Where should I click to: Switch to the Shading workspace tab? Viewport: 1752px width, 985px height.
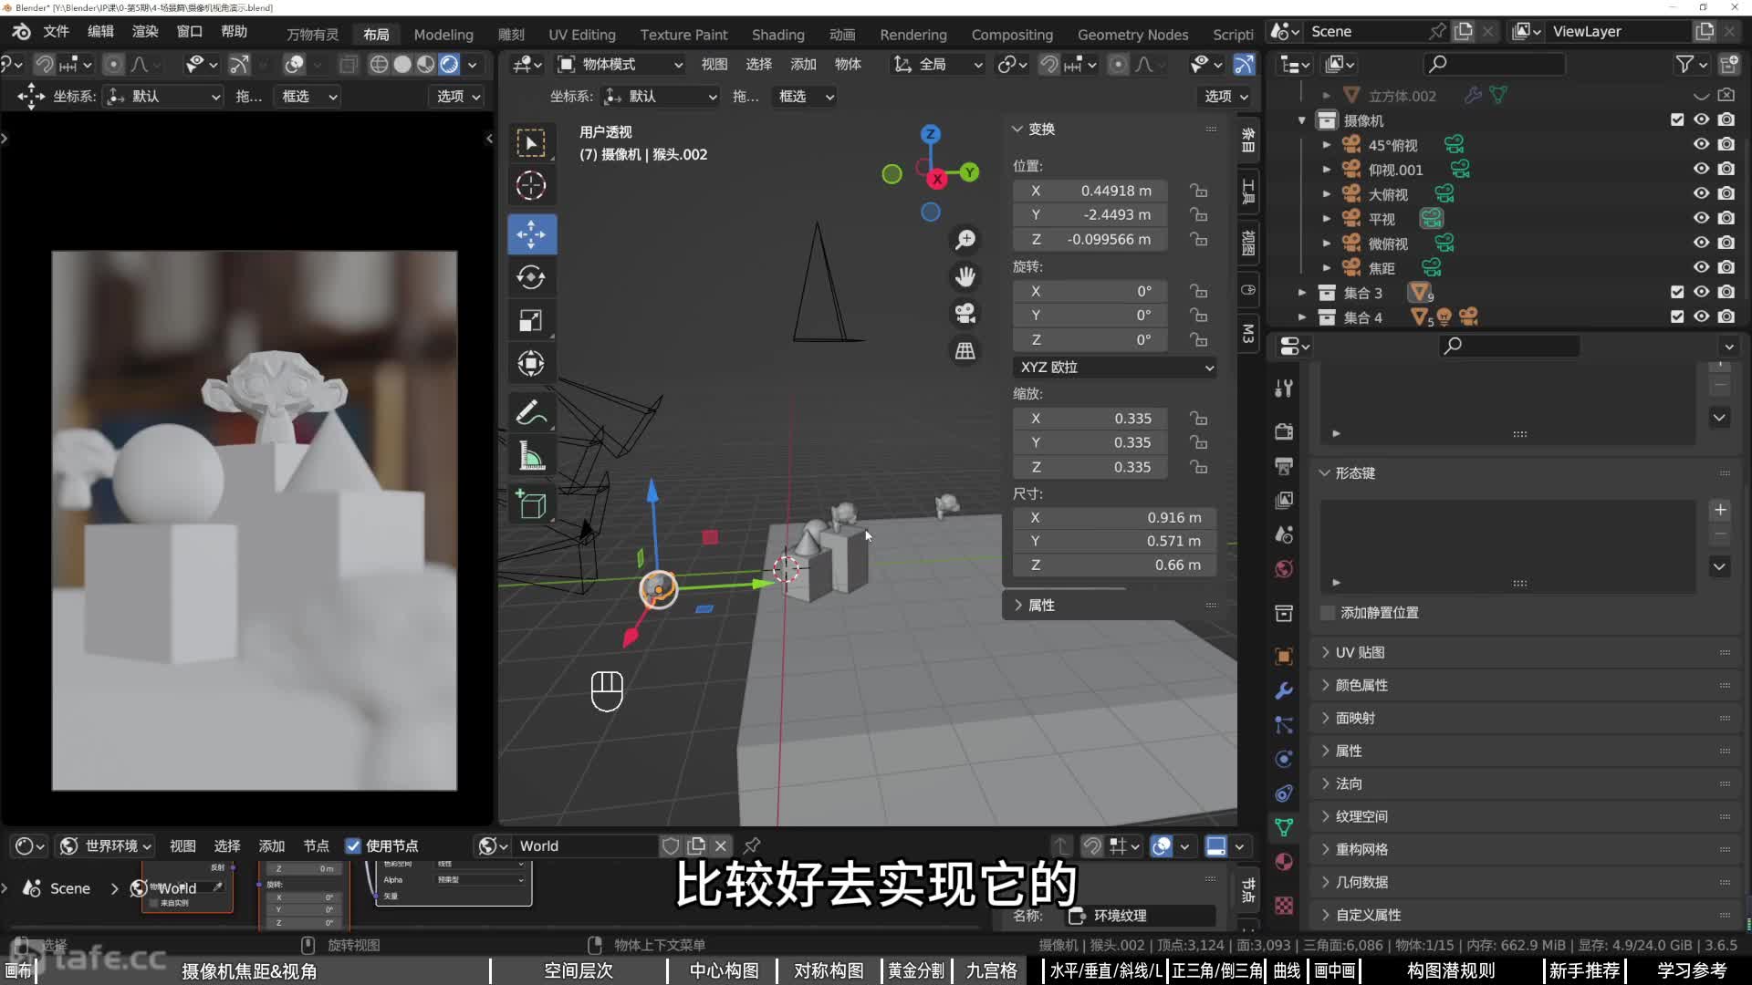point(777,35)
